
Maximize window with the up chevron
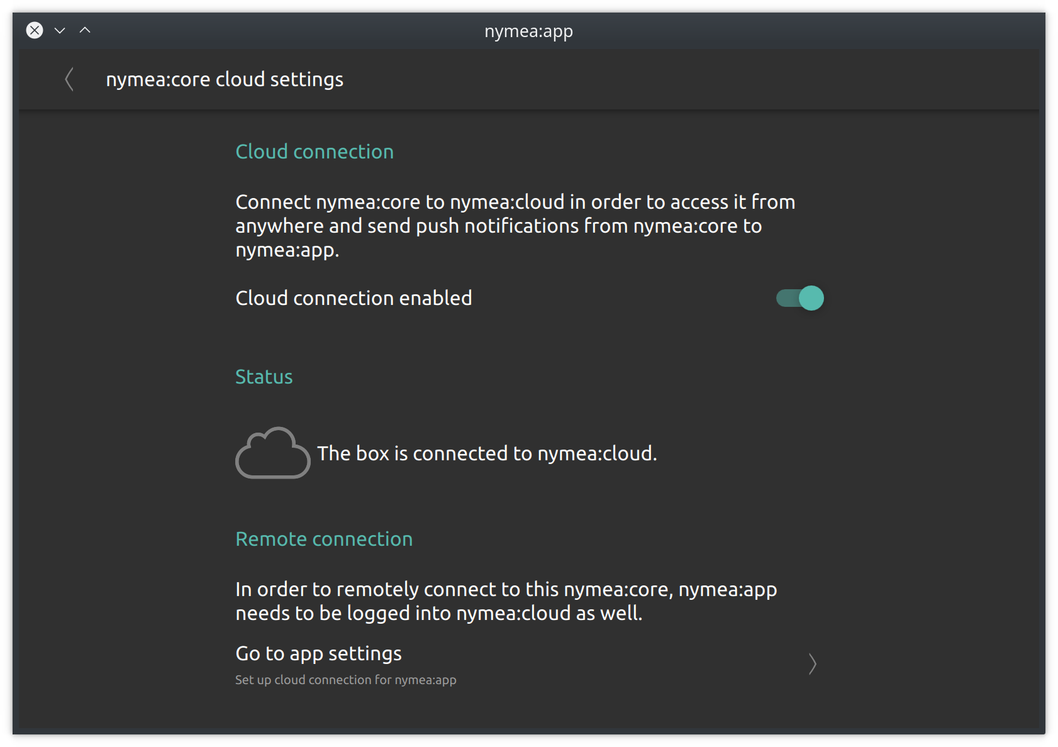click(85, 30)
